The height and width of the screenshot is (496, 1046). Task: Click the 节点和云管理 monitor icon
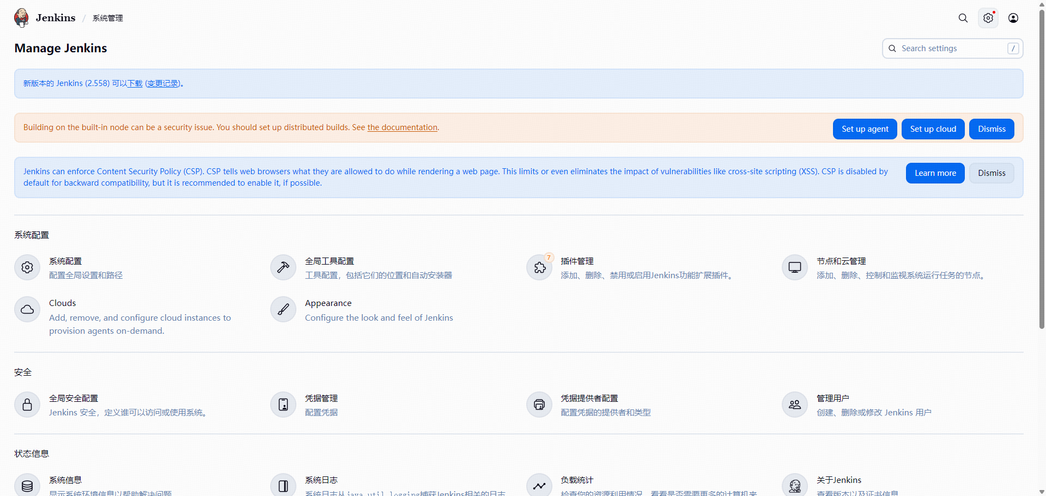click(795, 267)
